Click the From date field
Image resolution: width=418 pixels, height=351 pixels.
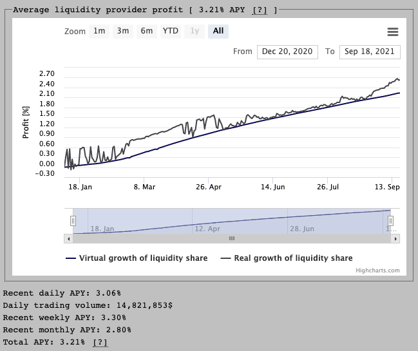click(x=287, y=52)
